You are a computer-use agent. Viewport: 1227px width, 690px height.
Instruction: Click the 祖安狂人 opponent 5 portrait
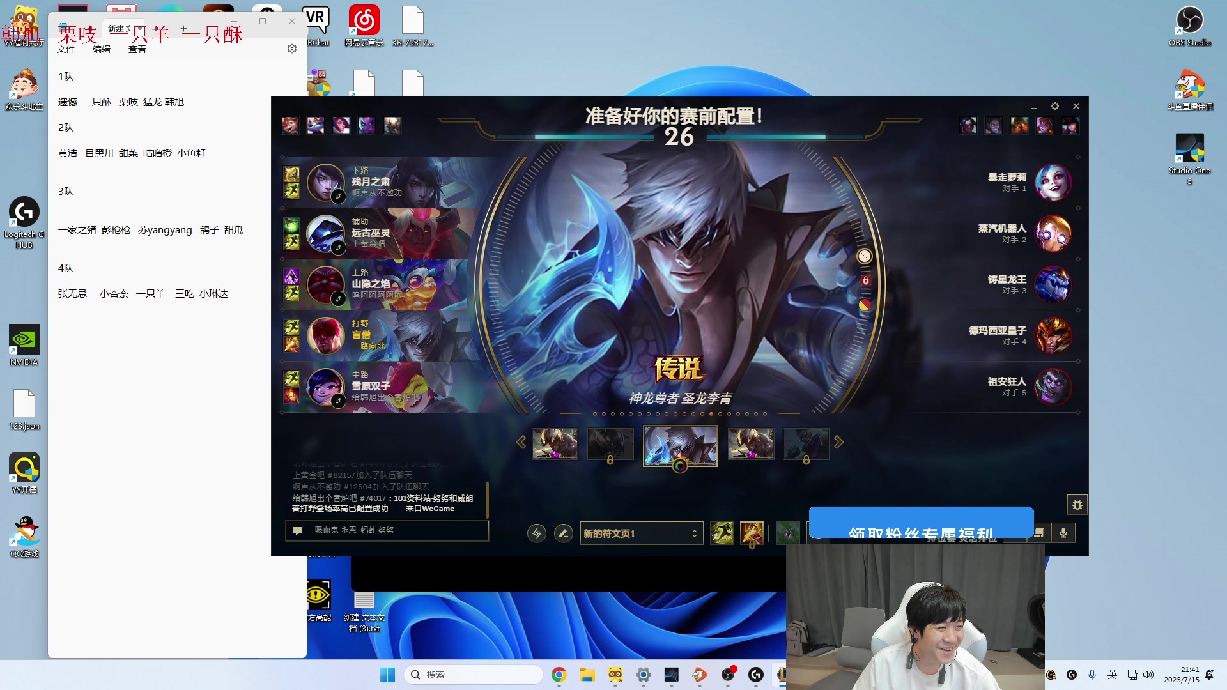pos(1053,387)
